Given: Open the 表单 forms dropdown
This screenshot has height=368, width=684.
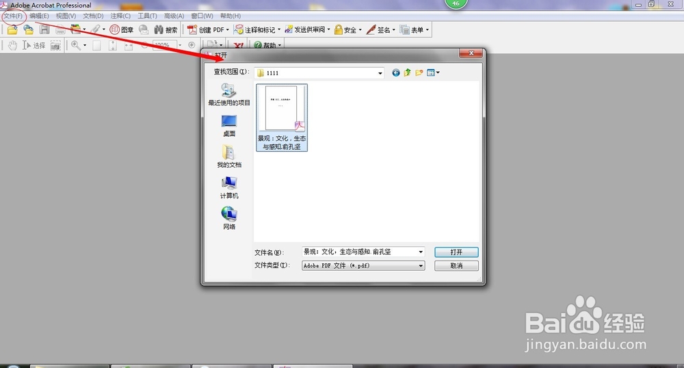Looking at the screenshot, I should (427, 29).
